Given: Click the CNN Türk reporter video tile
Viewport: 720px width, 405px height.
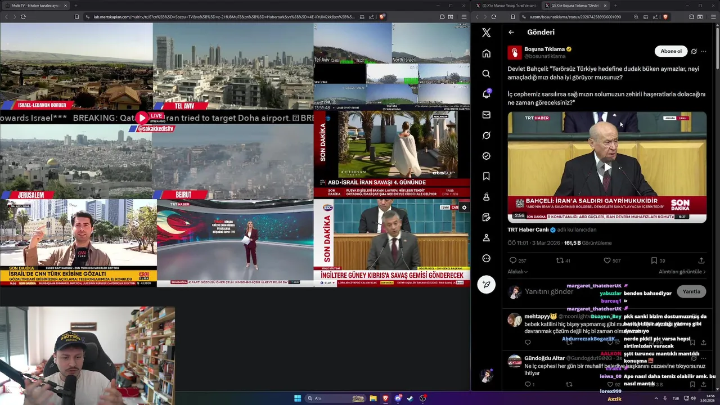Looking at the screenshot, I should click(x=78, y=243).
